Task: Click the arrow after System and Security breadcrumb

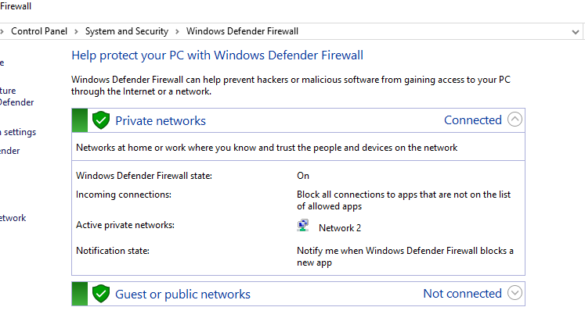Action: click(x=177, y=31)
